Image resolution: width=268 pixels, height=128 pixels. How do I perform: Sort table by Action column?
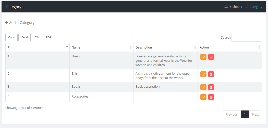230,47
